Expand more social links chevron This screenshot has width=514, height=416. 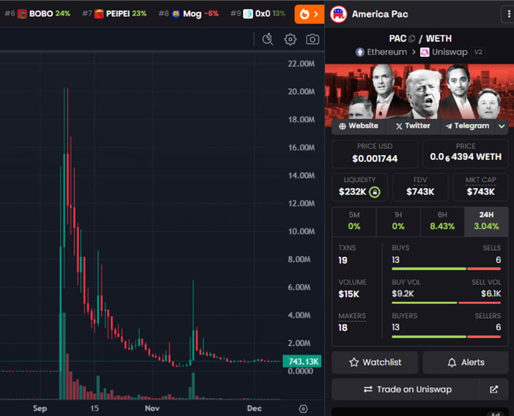tap(502, 126)
